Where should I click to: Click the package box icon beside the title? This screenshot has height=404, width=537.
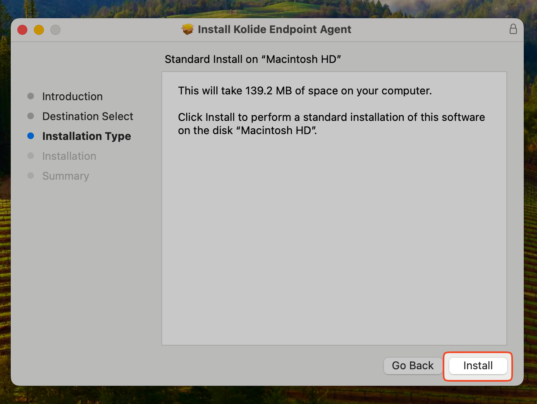click(188, 29)
